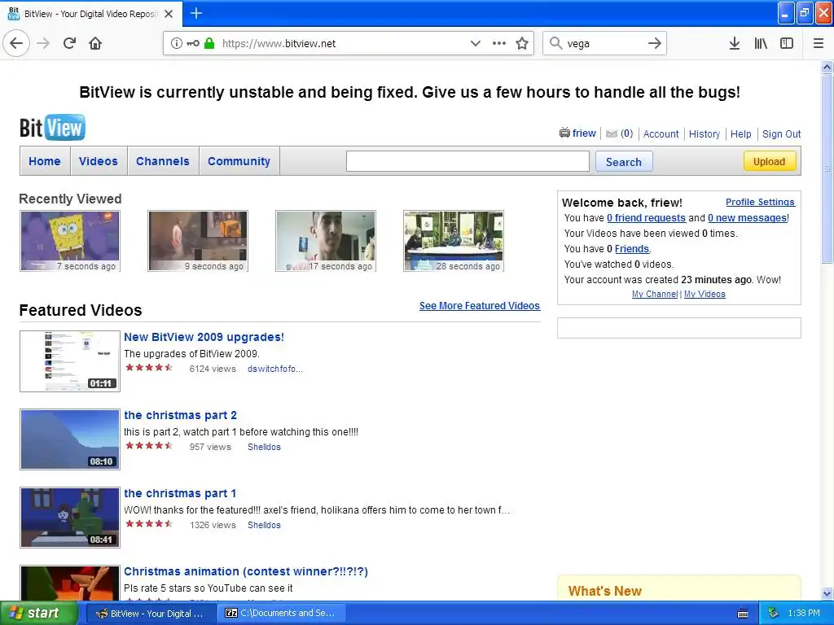
Task: Click the BitView Search button
Action: click(x=624, y=162)
